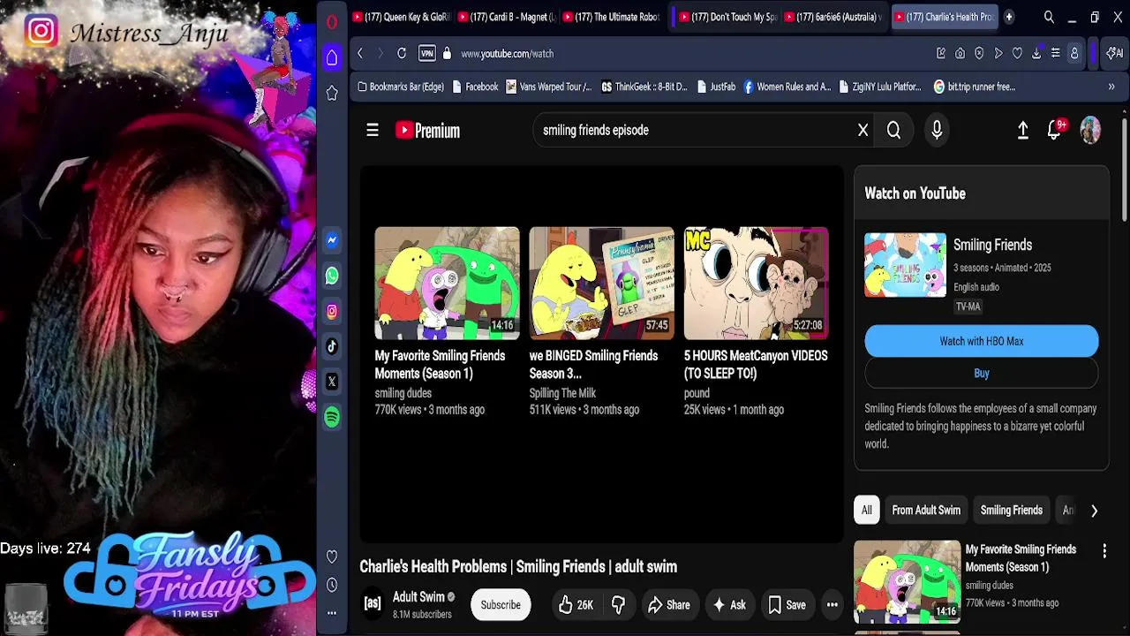Open ThinkGeek 8-Bit bookmark
Screen dimensions: 1130x636
coord(644,87)
